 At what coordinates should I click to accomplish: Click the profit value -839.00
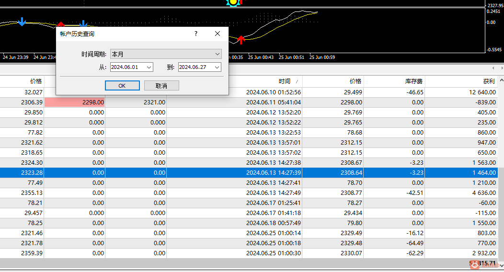tap(485, 102)
